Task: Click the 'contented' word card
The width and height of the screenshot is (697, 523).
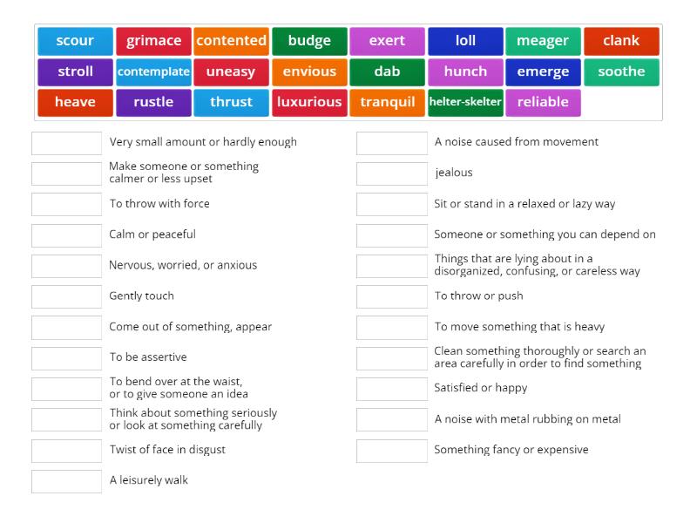Action: (x=232, y=40)
